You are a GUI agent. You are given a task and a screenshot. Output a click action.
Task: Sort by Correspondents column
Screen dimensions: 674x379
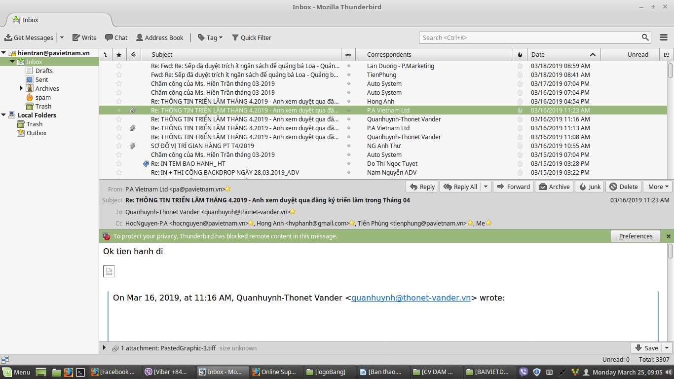click(434, 54)
